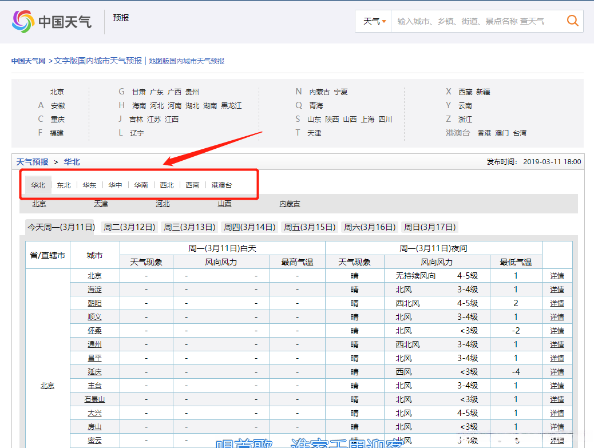Show the 周日(3月17日) forecast tab

(430, 227)
